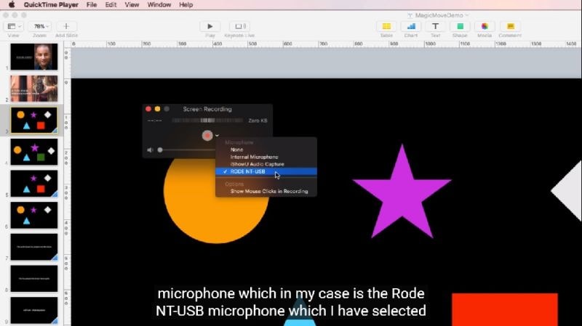Select RODE NT-USB microphone
This screenshot has height=326, width=582.
click(x=266, y=171)
